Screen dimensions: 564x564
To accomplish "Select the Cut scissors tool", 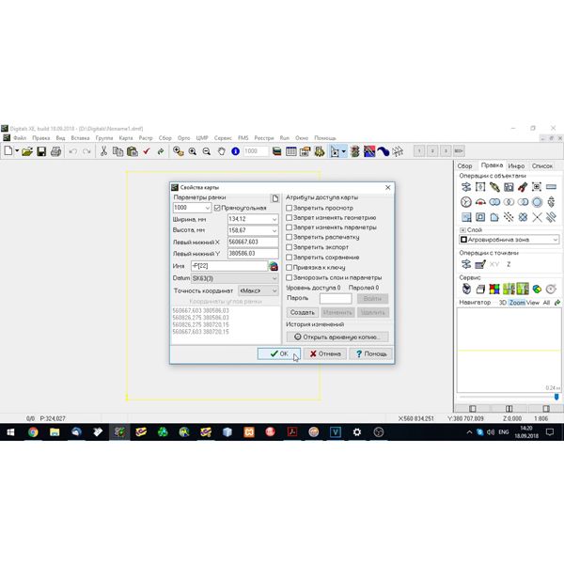I will point(103,151).
